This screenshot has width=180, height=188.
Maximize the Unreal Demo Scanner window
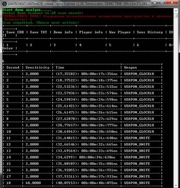click(162, 3)
